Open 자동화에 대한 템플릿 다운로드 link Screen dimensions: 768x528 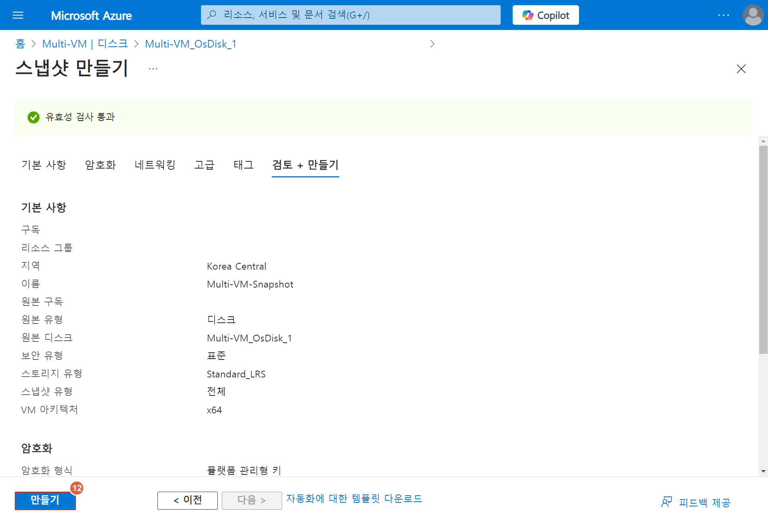354,498
